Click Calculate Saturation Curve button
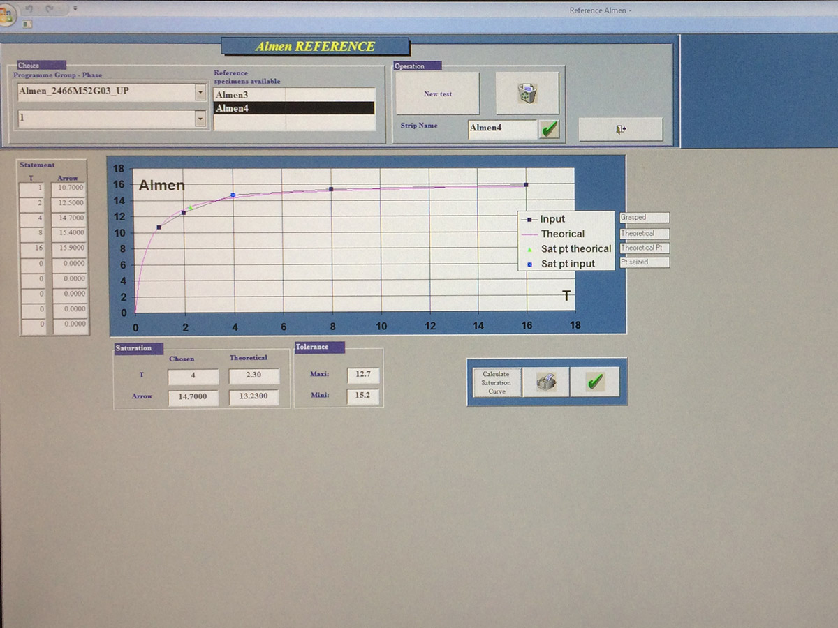The height and width of the screenshot is (628, 838). point(496,382)
